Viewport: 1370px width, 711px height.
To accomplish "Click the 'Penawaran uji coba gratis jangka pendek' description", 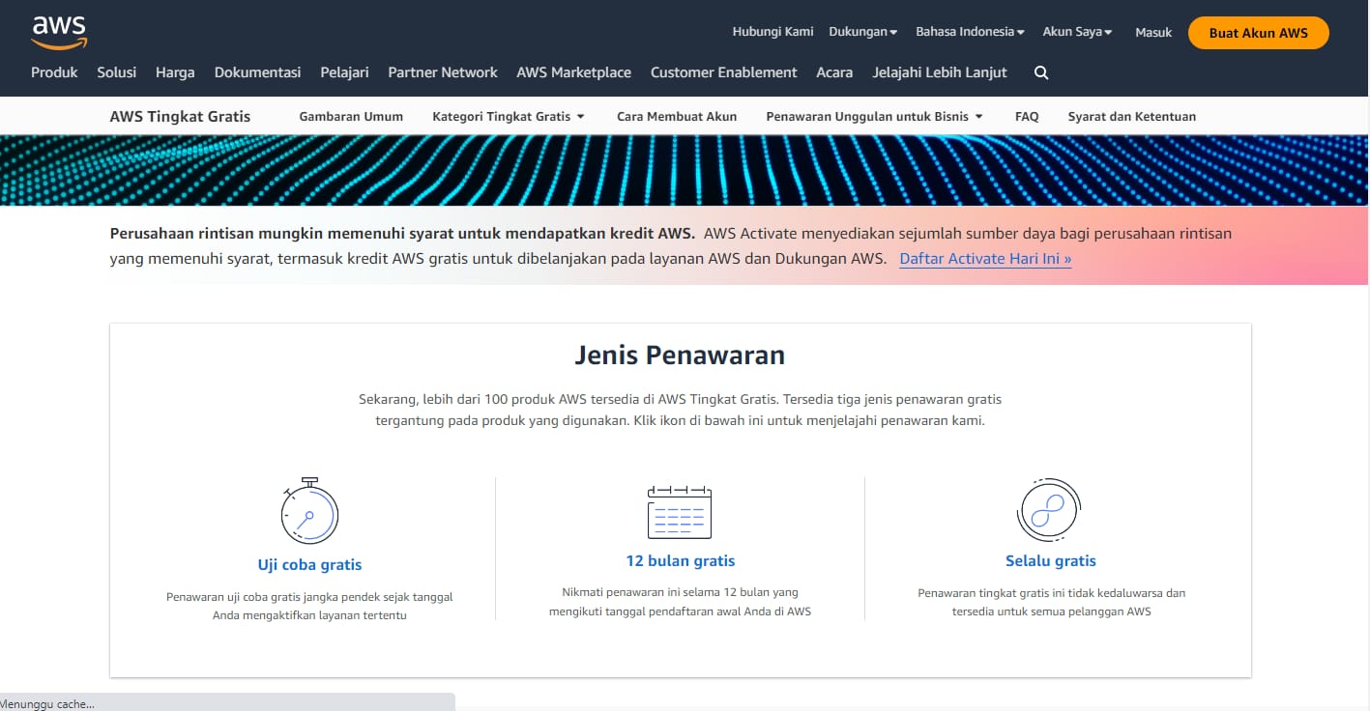I will pyautogui.click(x=309, y=606).
